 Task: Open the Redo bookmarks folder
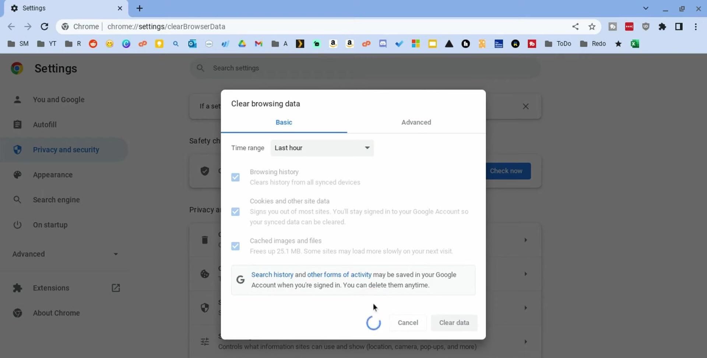(593, 44)
